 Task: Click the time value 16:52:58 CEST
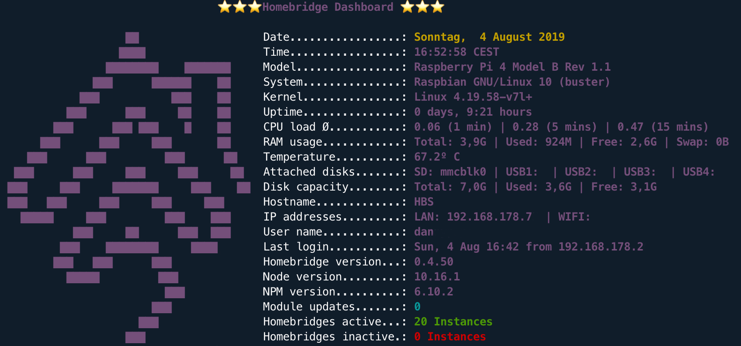tap(456, 52)
